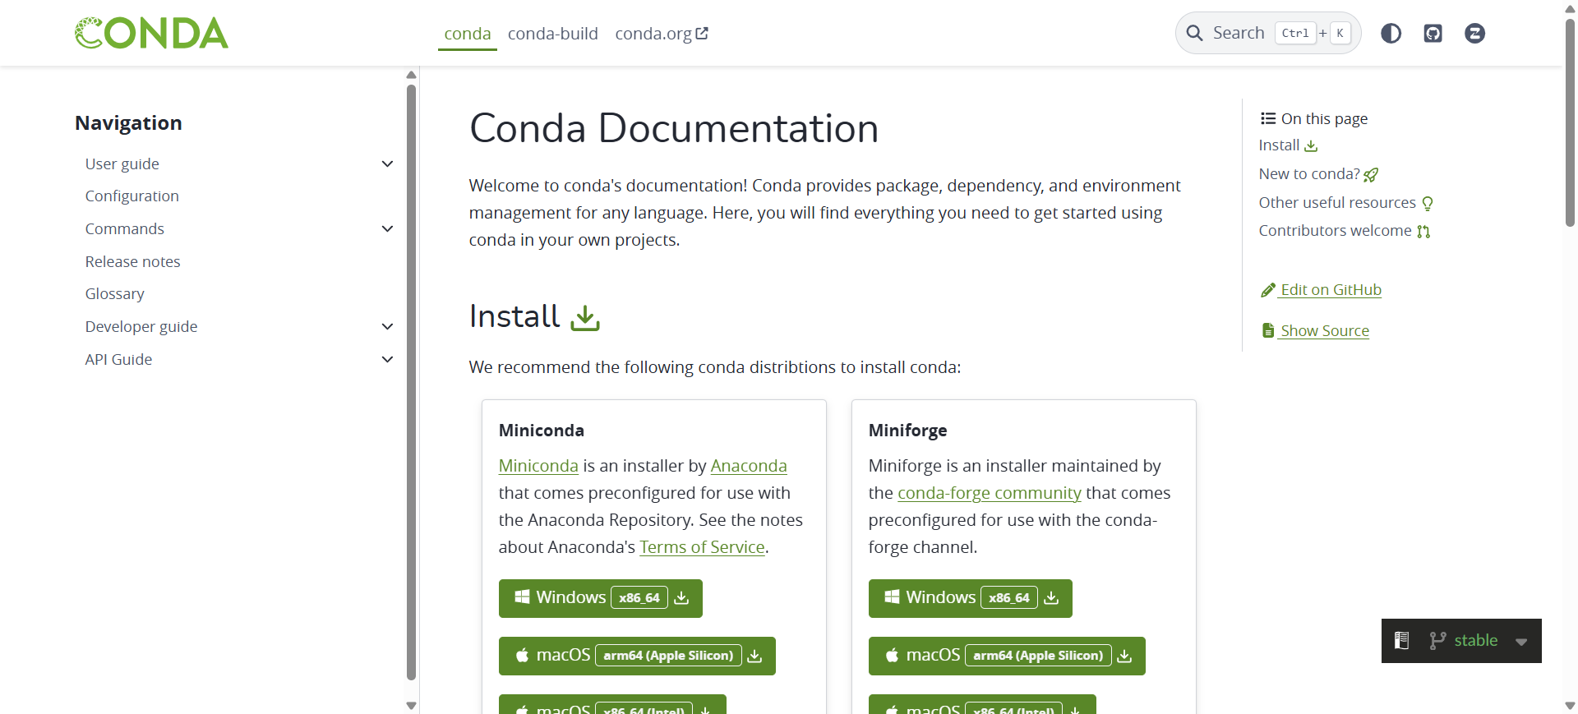1578x714 pixels.
Task: Click the branch icon beside stable
Action: point(1437,641)
